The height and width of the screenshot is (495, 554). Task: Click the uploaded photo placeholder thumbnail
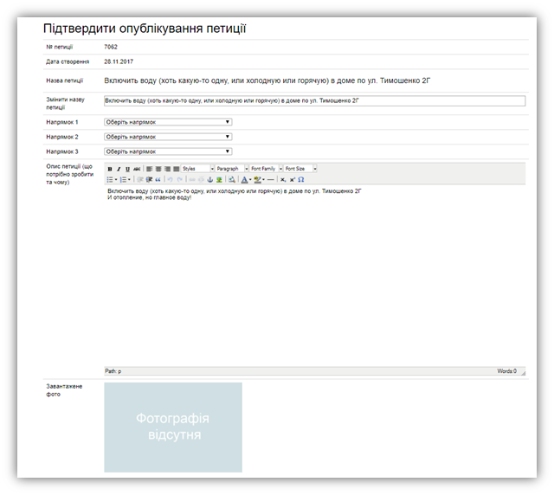click(173, 427)
